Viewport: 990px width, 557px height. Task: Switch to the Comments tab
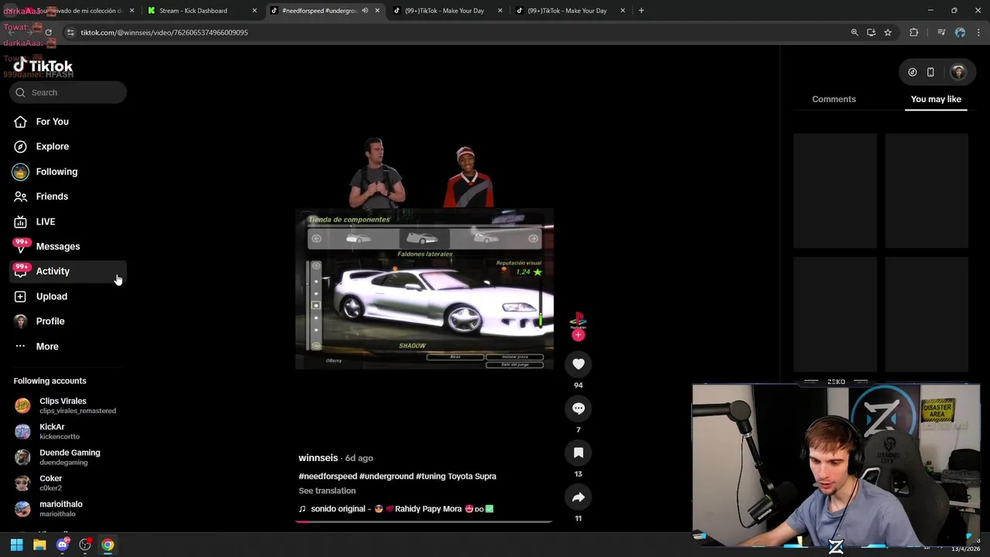coord(834,99)
